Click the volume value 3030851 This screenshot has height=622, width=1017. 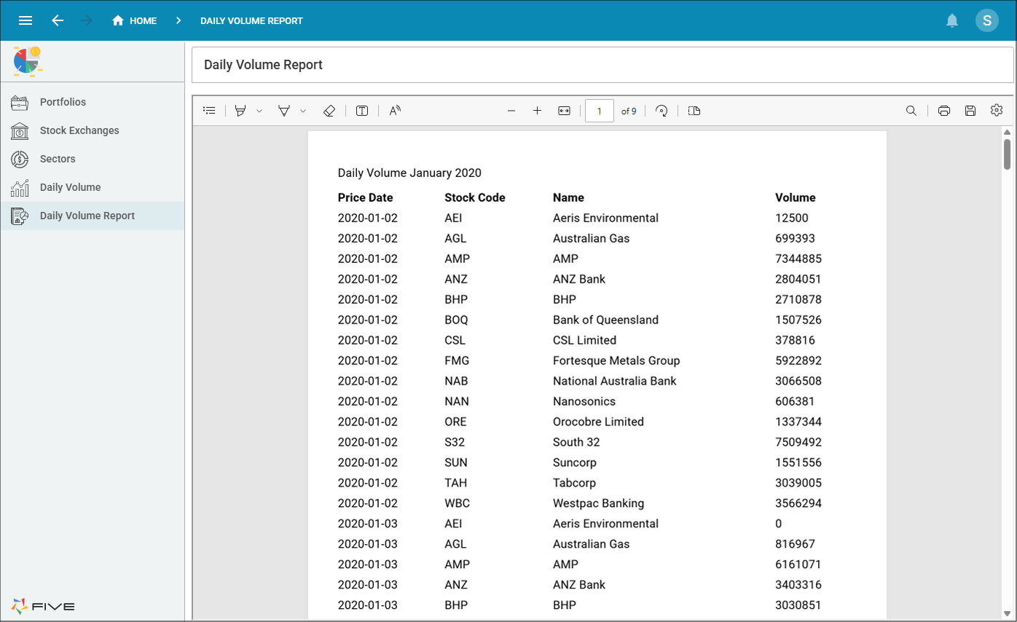(798, 605)
